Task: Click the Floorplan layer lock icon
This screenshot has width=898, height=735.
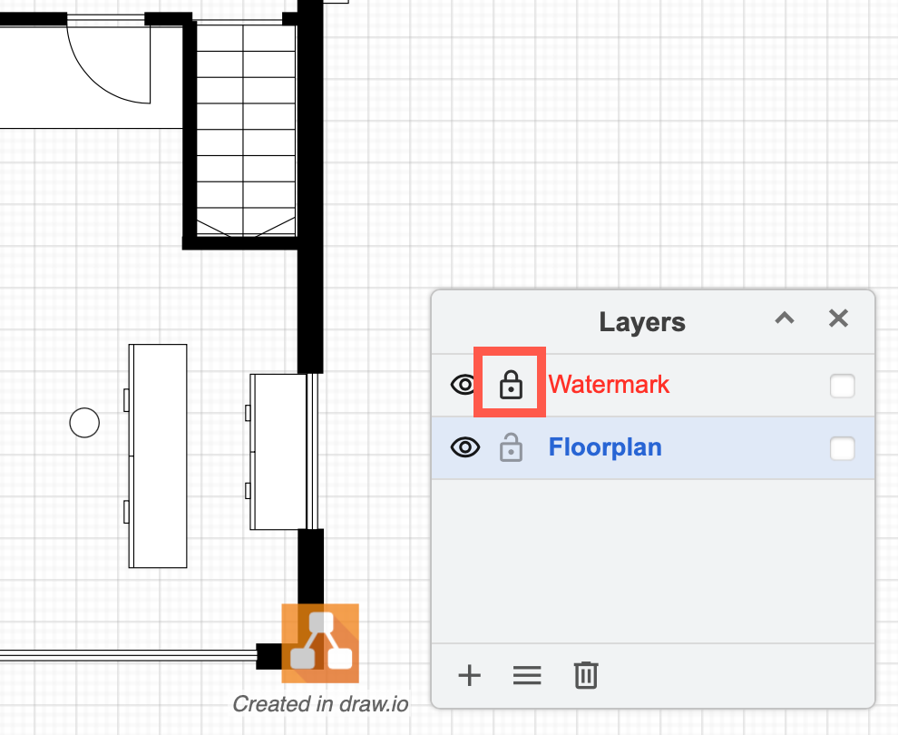Action: click(511, 447)
